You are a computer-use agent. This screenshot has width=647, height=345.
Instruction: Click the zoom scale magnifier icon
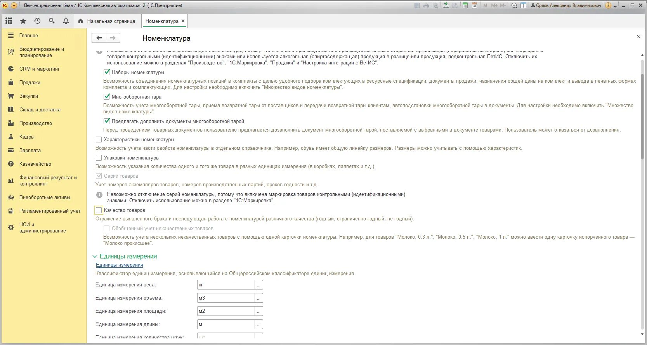point(514,5)
